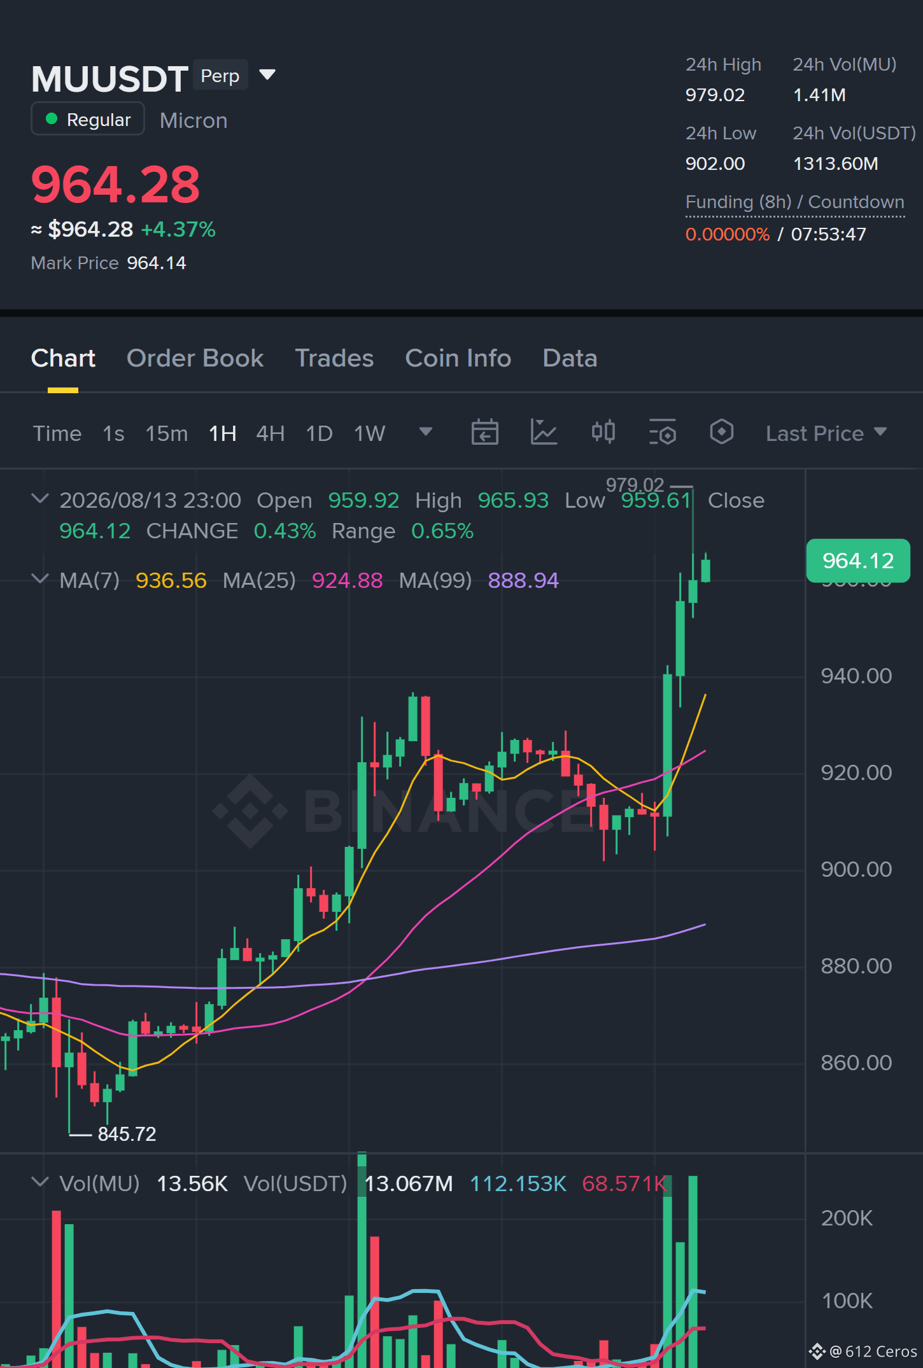923x1368 pixels.
Task: Collapse the Vol indicator legend
Action: tap(39, 1182)
